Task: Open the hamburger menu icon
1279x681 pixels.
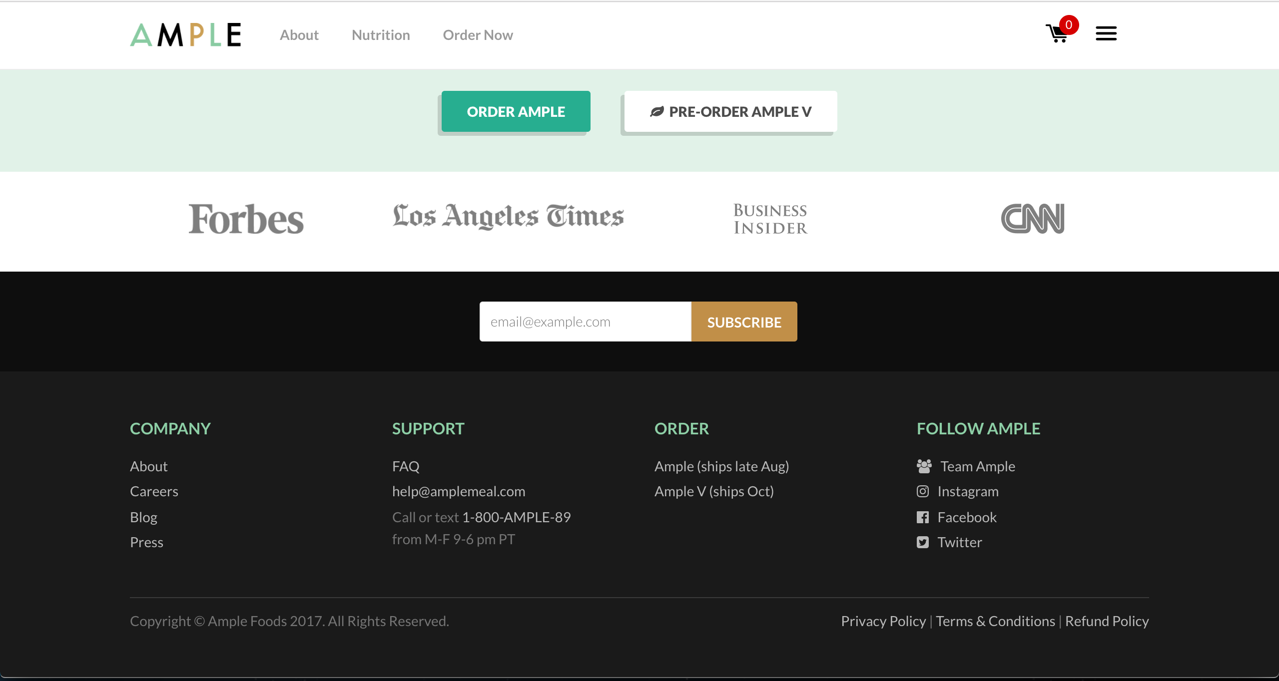Action: [1106, 34]
